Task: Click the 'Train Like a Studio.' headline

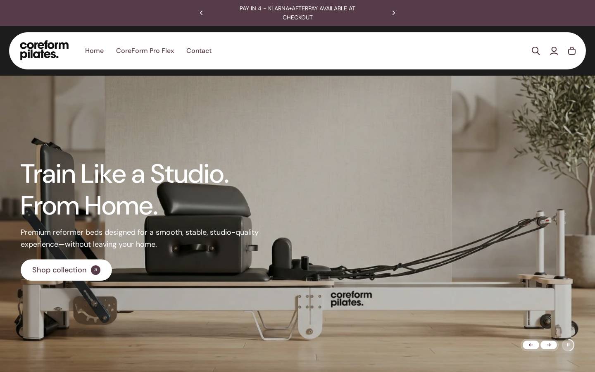Action: [125, 174]
